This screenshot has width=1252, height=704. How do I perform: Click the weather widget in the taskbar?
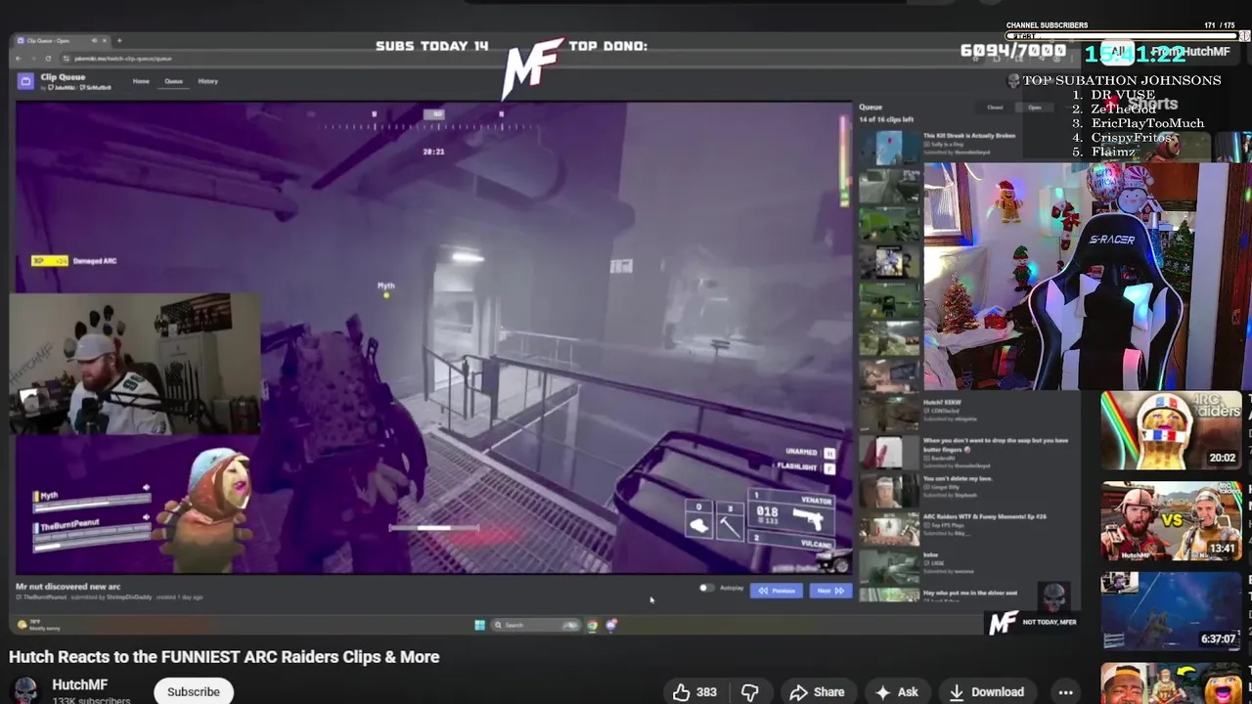point(38,625)
